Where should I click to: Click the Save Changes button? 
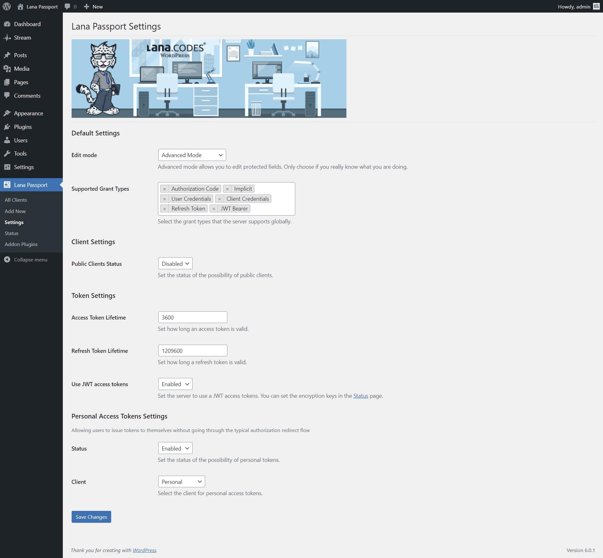[x=91, y=517]
